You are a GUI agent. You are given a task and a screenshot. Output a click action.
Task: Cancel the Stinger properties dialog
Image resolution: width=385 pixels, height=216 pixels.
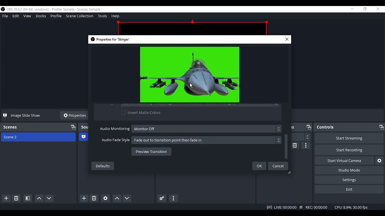[x=278, y=166]
